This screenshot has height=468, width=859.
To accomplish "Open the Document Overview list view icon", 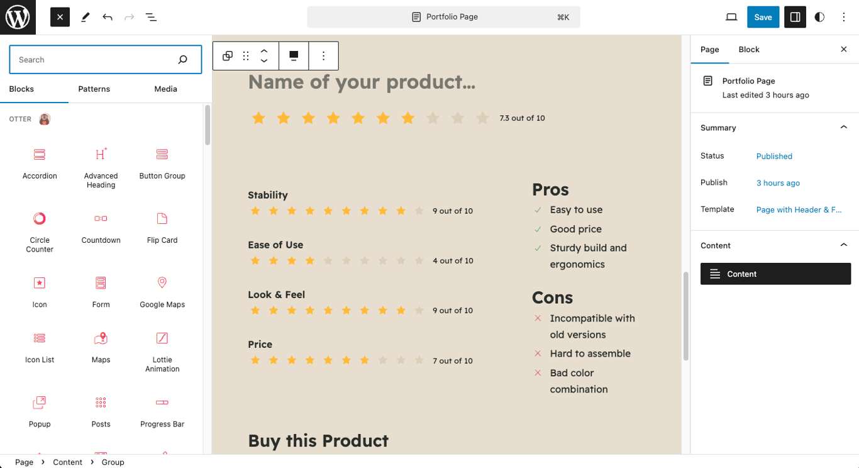I will click(x=151, y=17).
